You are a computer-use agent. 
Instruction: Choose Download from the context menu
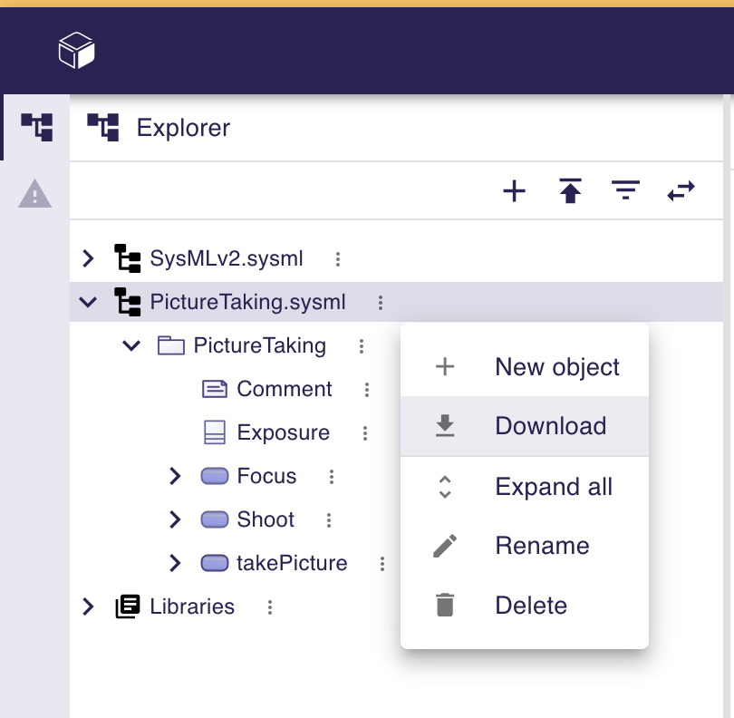point(550,425)
